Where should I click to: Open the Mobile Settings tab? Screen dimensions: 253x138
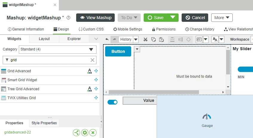(x=128, y=29)
